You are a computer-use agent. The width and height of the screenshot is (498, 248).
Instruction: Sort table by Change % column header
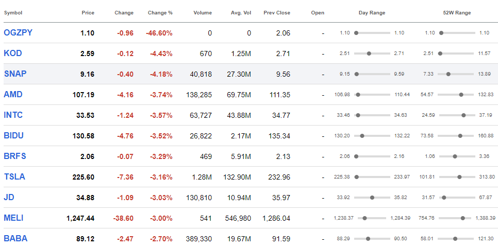(160, 13)
